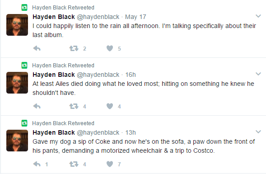This screenshot has width=266, height=174.
Task: Open avatar on the dog Coke tweet
Action: (17, 141)
